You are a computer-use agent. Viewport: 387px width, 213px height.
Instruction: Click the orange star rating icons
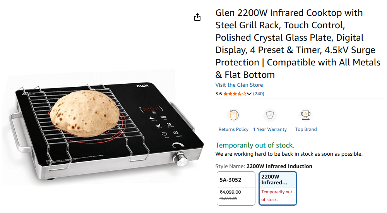[235, 94]
